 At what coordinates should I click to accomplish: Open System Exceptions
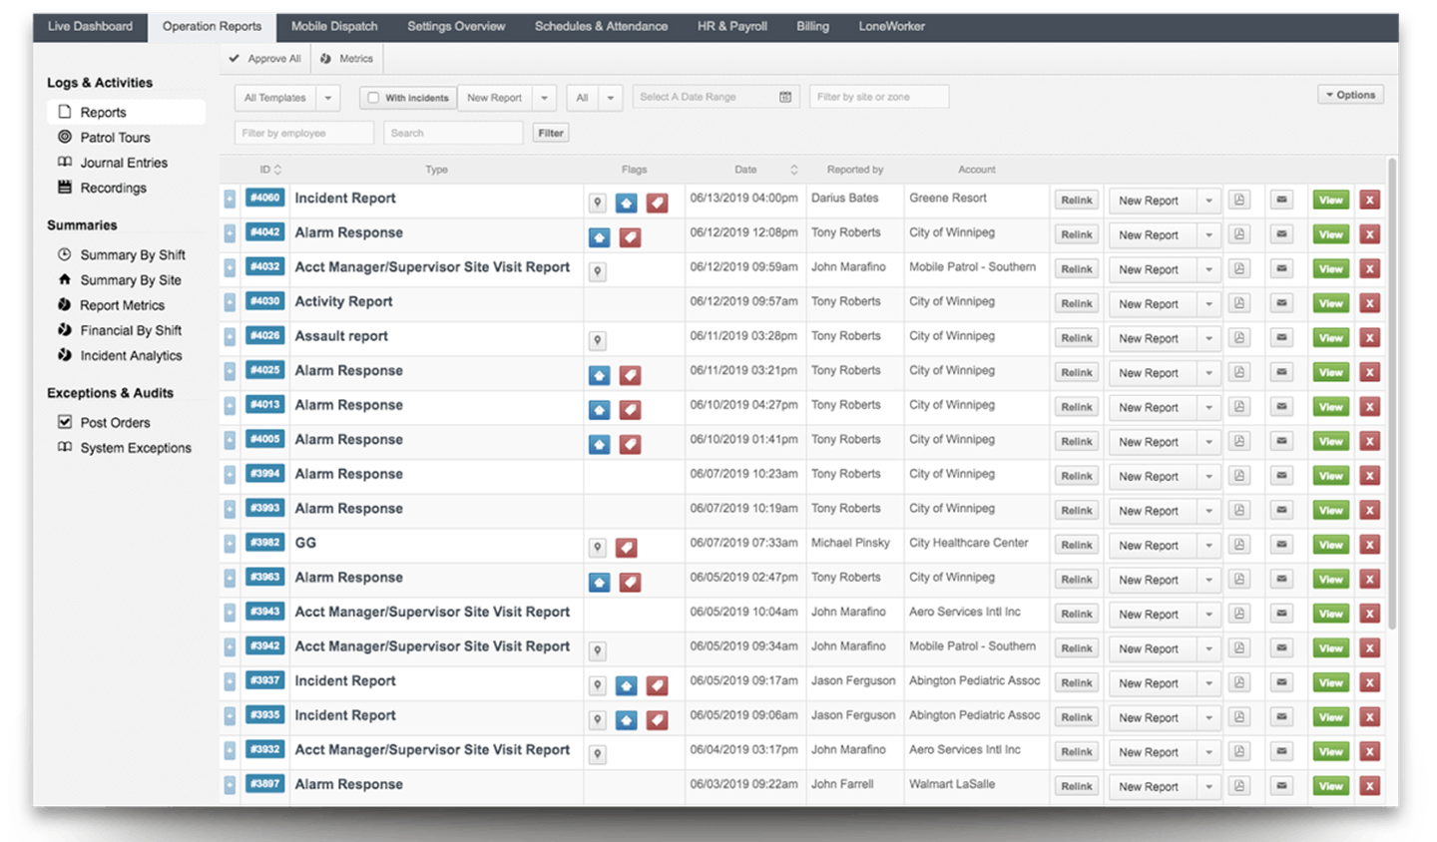pyautogui.click(x=136, y=448)
